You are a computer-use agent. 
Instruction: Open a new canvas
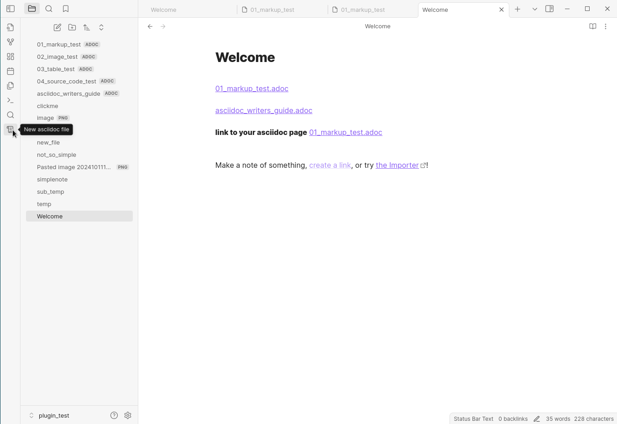click(x=10, y=57)
